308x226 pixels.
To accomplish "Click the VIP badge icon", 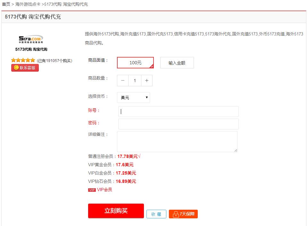I will click(92, 190).
